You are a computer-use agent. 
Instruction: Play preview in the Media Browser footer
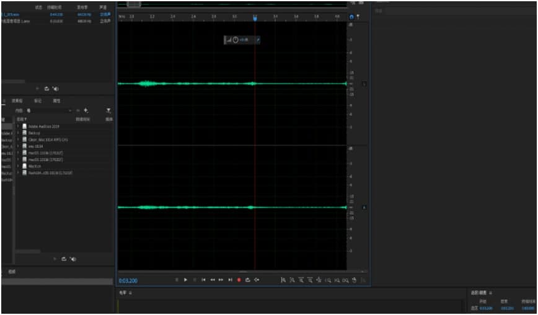(x=55, y=259)
